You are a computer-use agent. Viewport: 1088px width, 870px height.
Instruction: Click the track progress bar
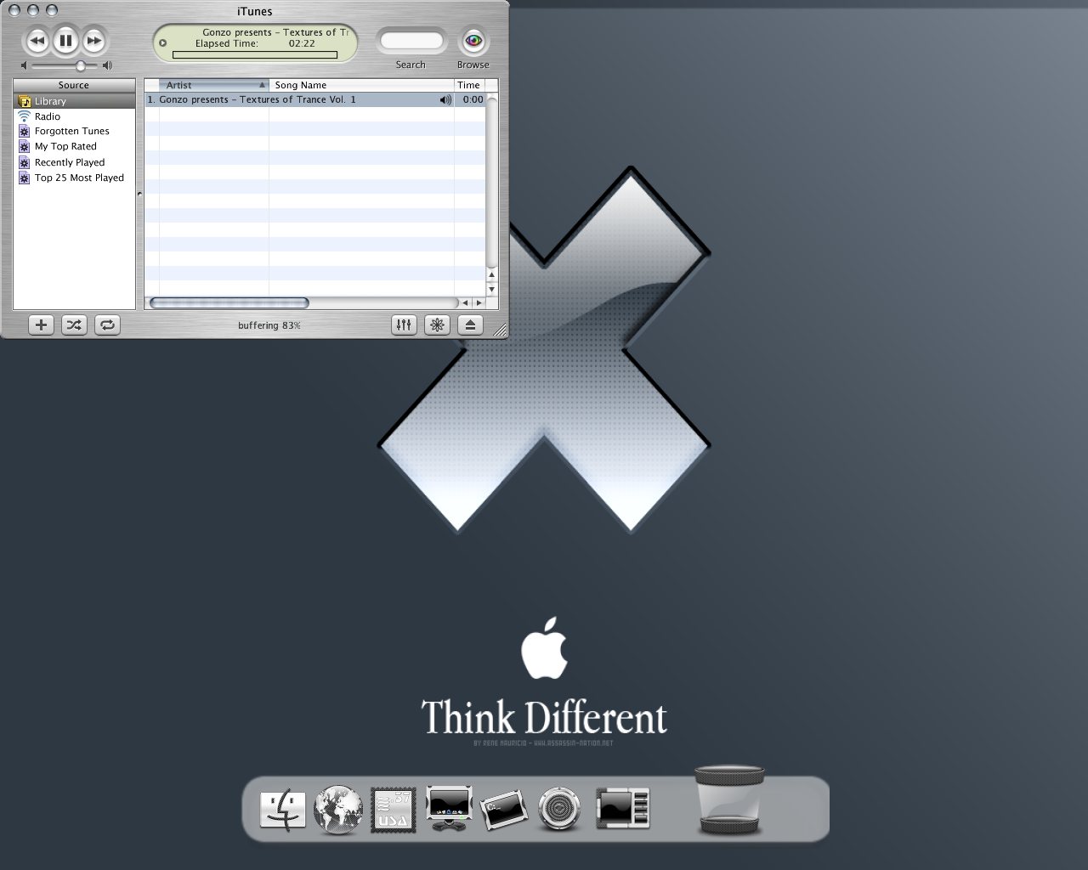[x=255, y=55]
